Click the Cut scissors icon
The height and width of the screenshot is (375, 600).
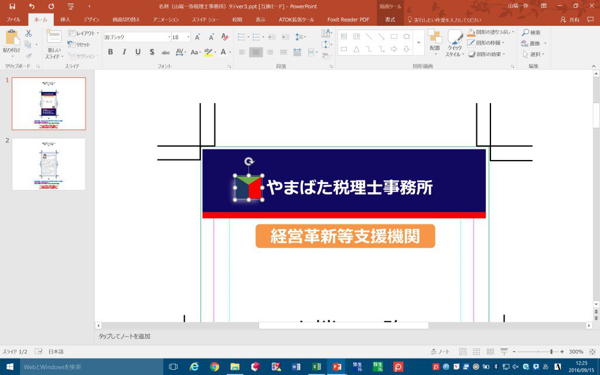28,34
